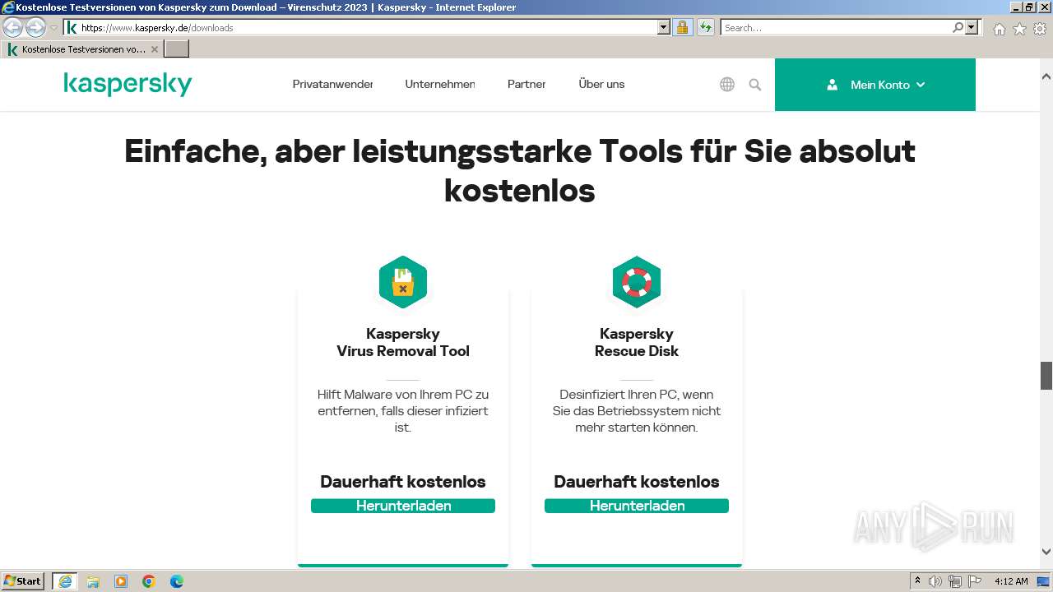Click the Kaspersky Rescue Disk title

click(637, 342)
